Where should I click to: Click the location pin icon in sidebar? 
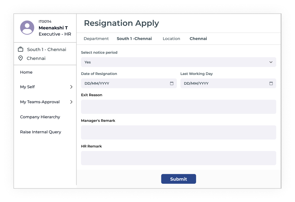coord(21,58)
